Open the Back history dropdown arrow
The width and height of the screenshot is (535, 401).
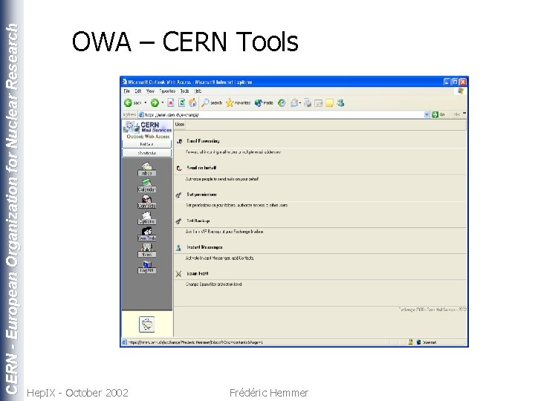146,102
